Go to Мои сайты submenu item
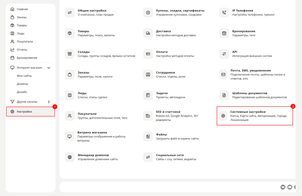302x196 pixels. point(24,76)
